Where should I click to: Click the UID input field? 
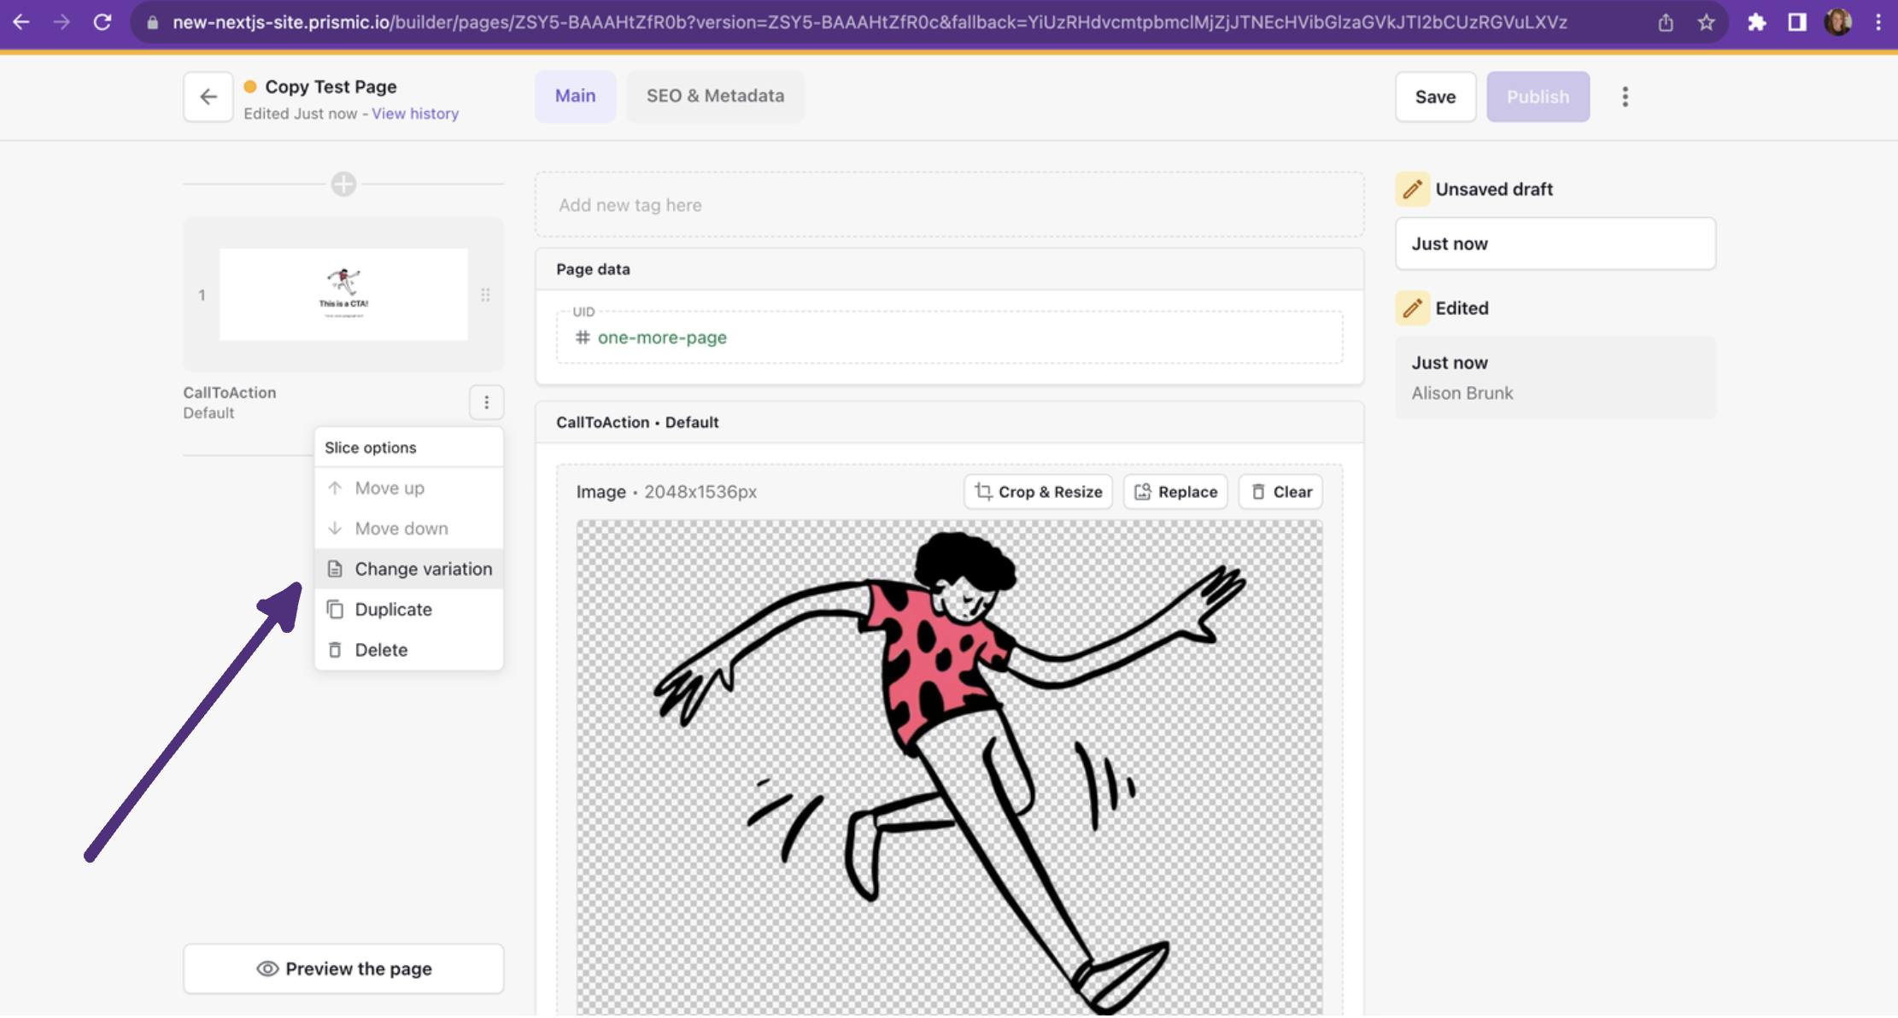click(x=948, y=336)
